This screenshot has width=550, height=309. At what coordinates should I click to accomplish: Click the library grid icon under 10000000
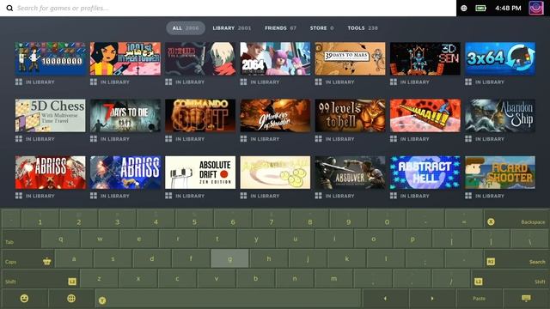pos(19,82)
